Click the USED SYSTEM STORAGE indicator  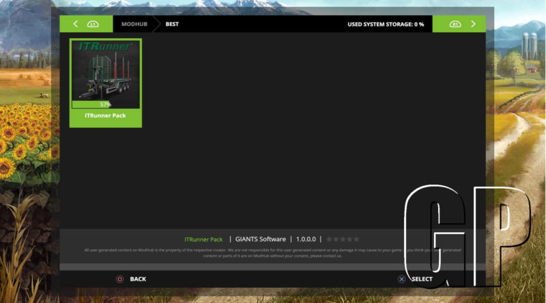(386, 24)
